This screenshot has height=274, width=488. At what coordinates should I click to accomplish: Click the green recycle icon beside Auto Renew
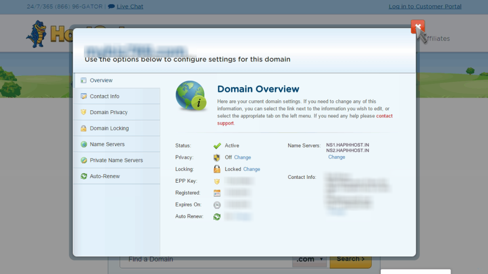217,217
